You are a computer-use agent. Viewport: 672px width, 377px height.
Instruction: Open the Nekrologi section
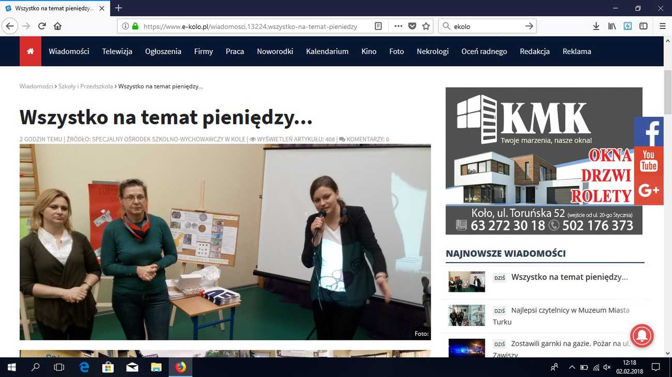pos(433,51)
